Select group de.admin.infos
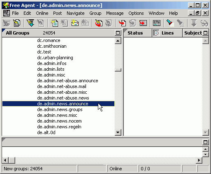The image size is (211, 174). (x=52, y=63)
